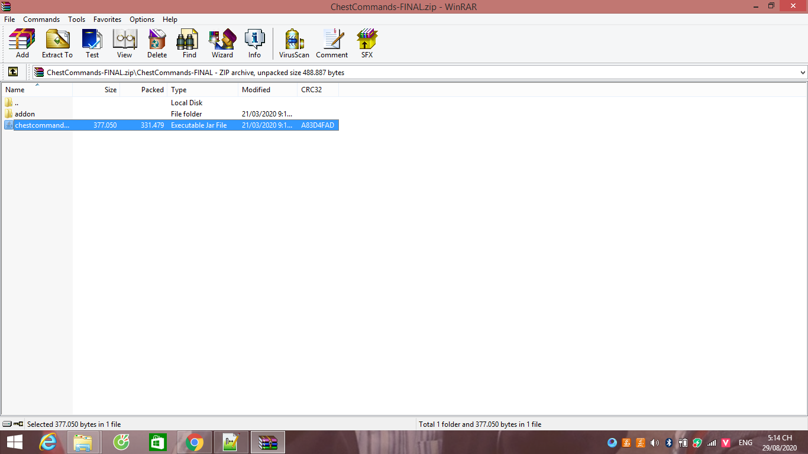Image resolution: width=808 pixels, height=454 pixels.
Task: Sort files by the Name column
Action: point(37,90)
